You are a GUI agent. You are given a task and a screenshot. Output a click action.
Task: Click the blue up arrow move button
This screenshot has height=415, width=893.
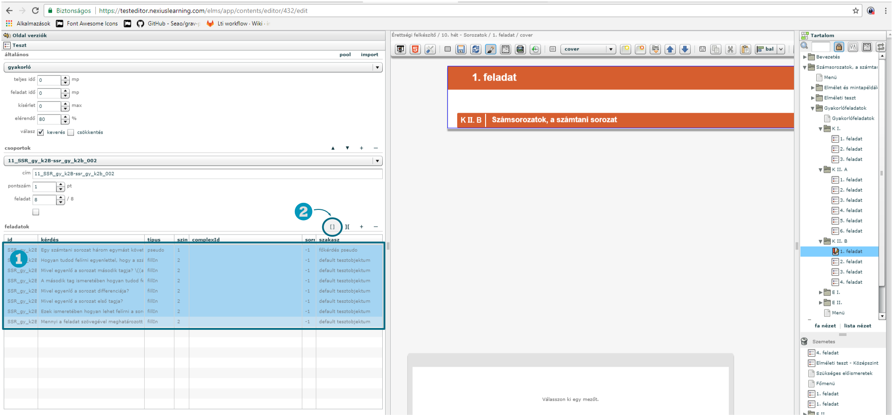point(670,49)
